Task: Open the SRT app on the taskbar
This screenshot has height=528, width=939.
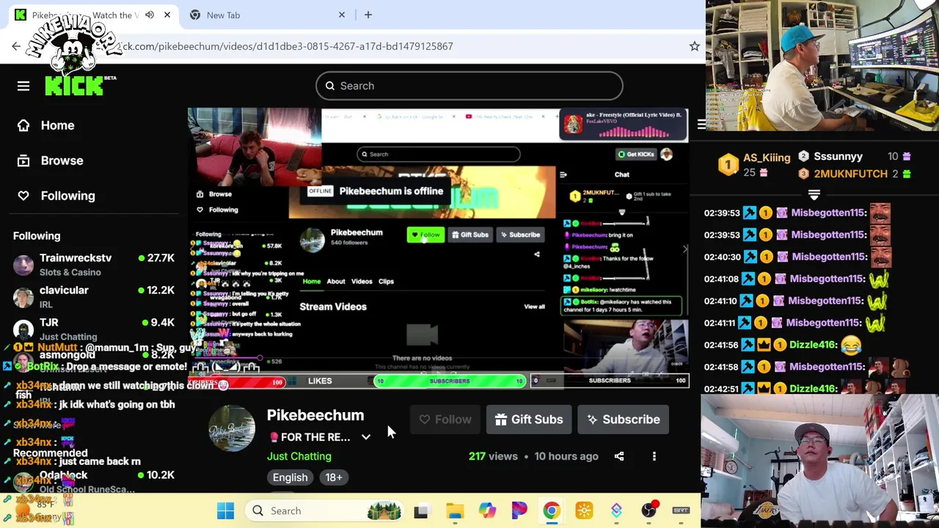Action: click(681, 511)
